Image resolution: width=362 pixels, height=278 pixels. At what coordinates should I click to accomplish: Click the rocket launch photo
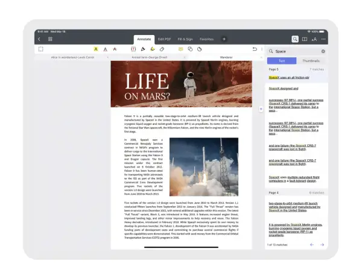click(204, 167)
